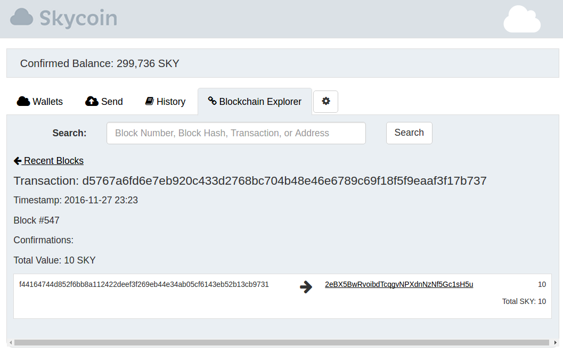
Task: Click the scrollbar's left arrow
Action: [x=10, y=343]
